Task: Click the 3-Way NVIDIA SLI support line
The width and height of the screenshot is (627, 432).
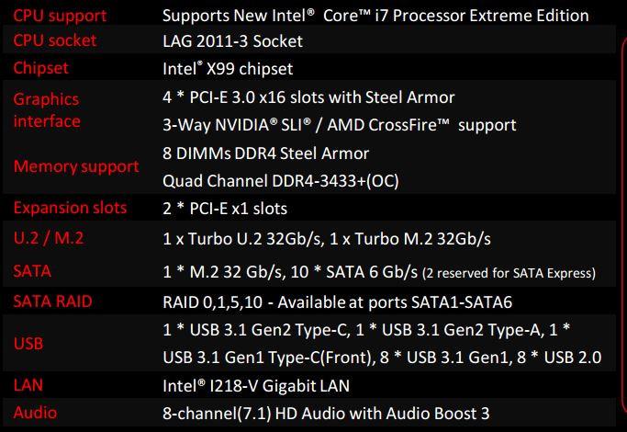Action: 339,124
